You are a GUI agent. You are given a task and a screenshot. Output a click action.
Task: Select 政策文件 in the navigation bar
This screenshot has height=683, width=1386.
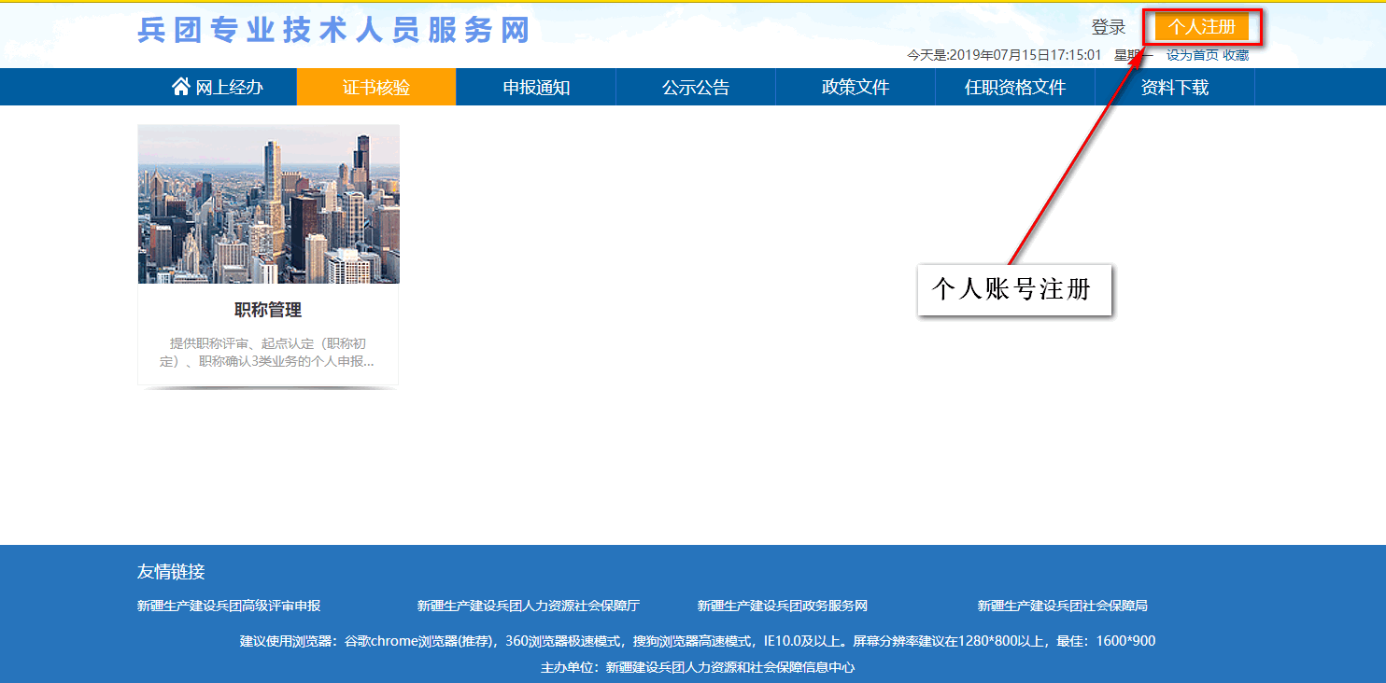pos(855,88)
